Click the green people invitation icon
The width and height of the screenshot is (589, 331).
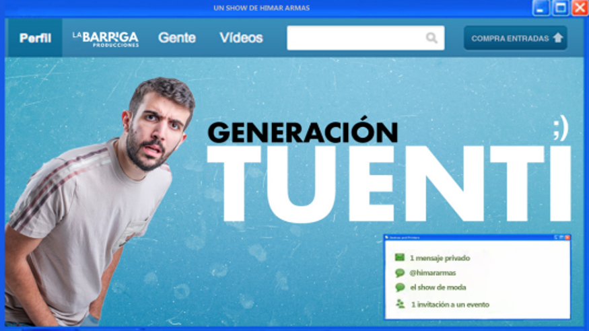(x=400, y=304)
